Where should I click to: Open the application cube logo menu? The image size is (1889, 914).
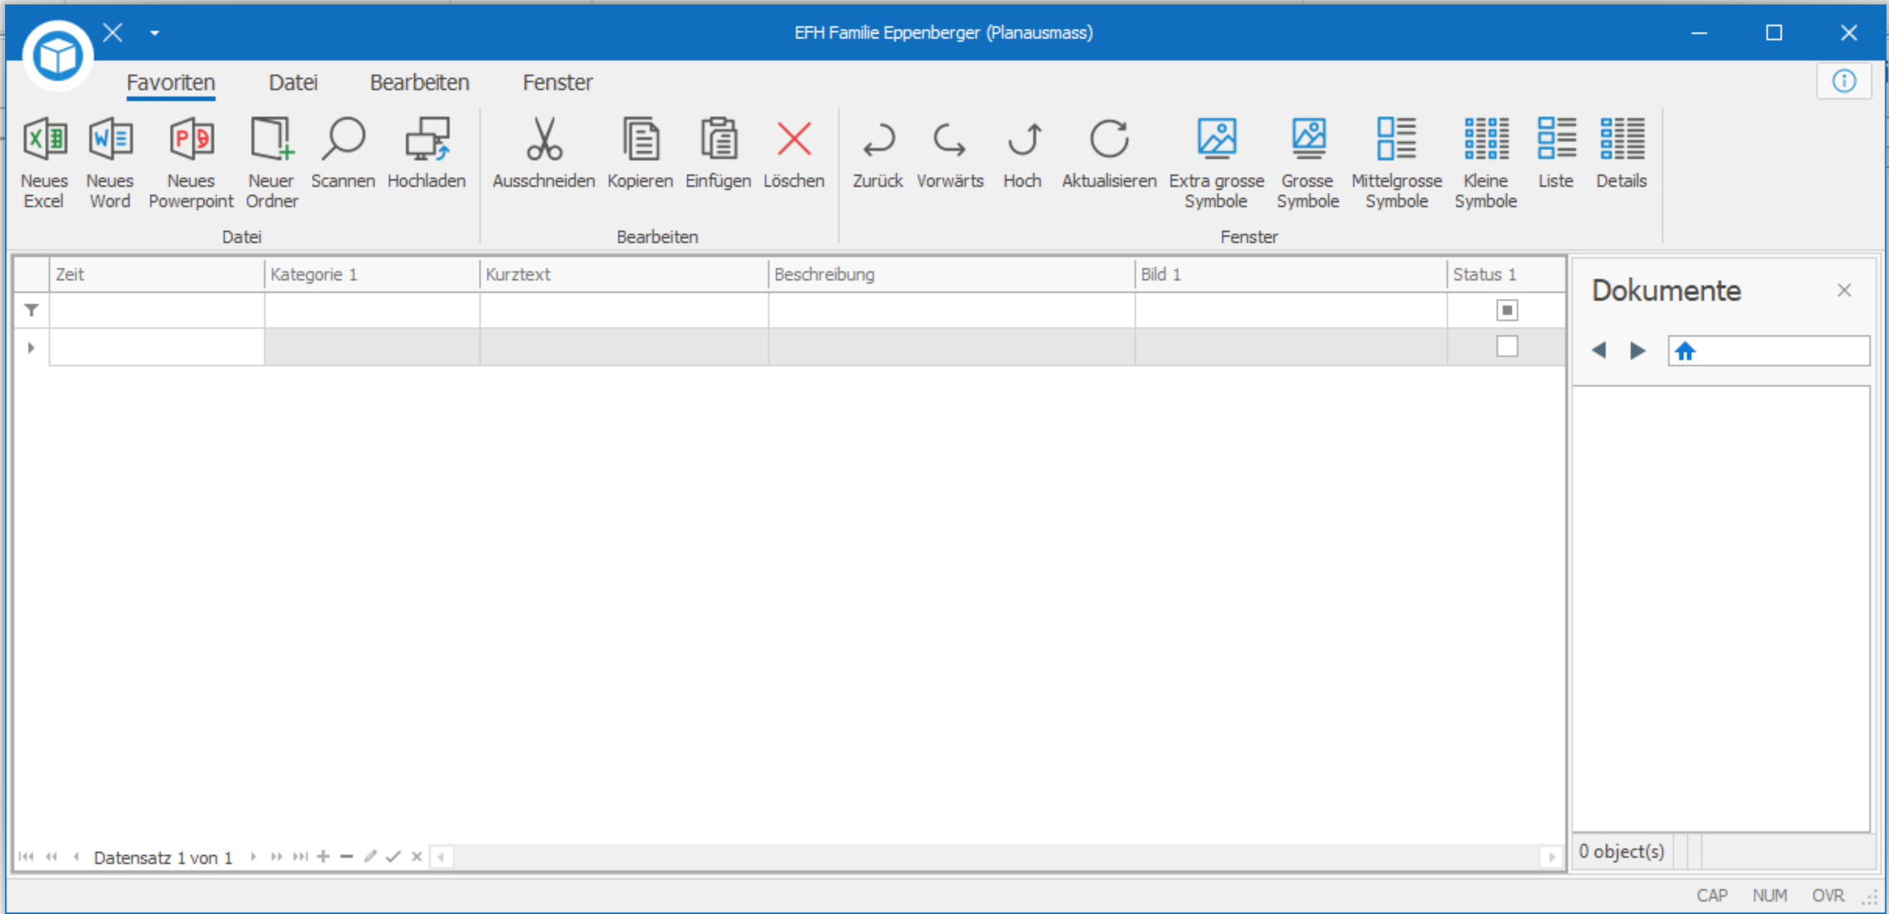tap(58, 56)
